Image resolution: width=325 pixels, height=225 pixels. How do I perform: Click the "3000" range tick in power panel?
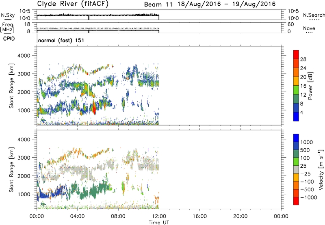(24, 74)
